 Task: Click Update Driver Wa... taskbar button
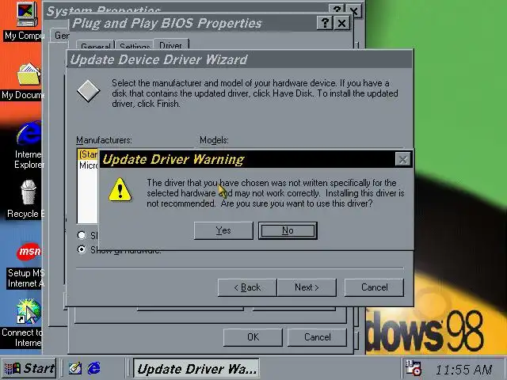(196, 368)
